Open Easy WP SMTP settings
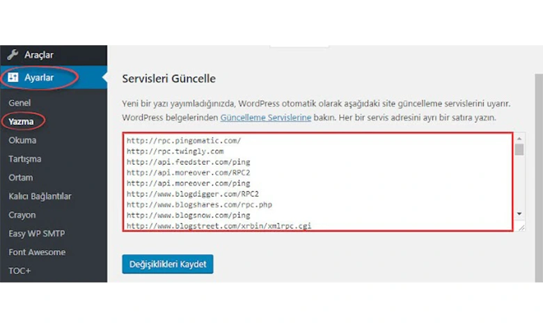Image resolution: width=543 pixels, height=327 pixels. (x=36, y=234)
